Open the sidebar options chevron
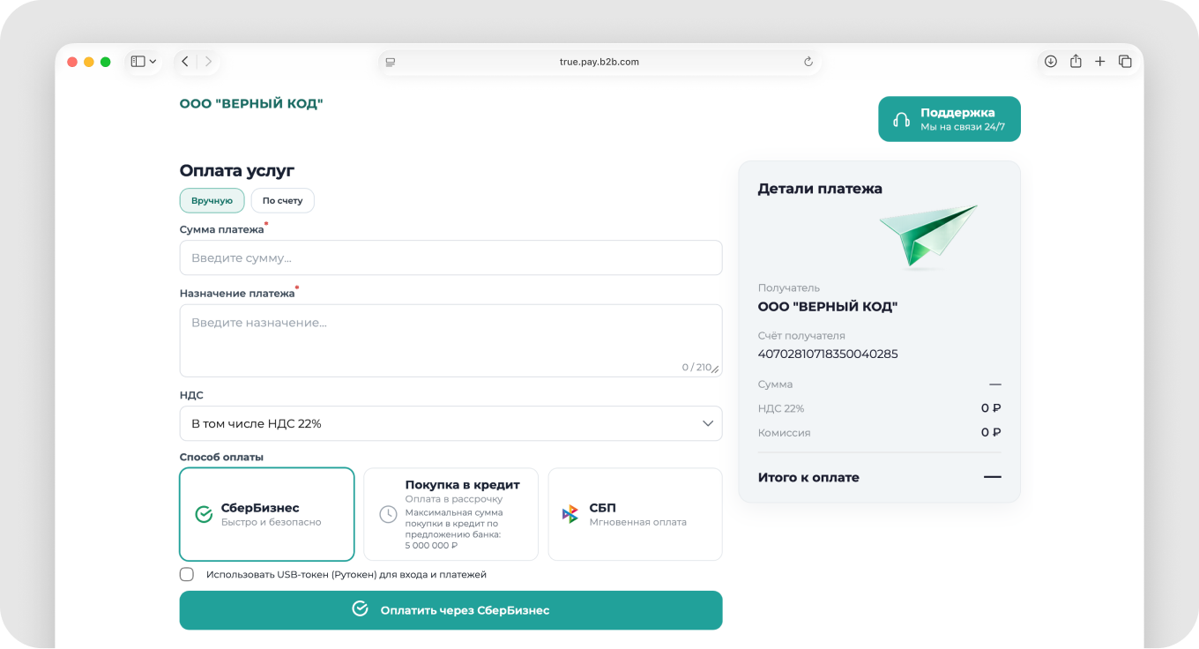This screenshot has height=649, width=1199. 153,62
